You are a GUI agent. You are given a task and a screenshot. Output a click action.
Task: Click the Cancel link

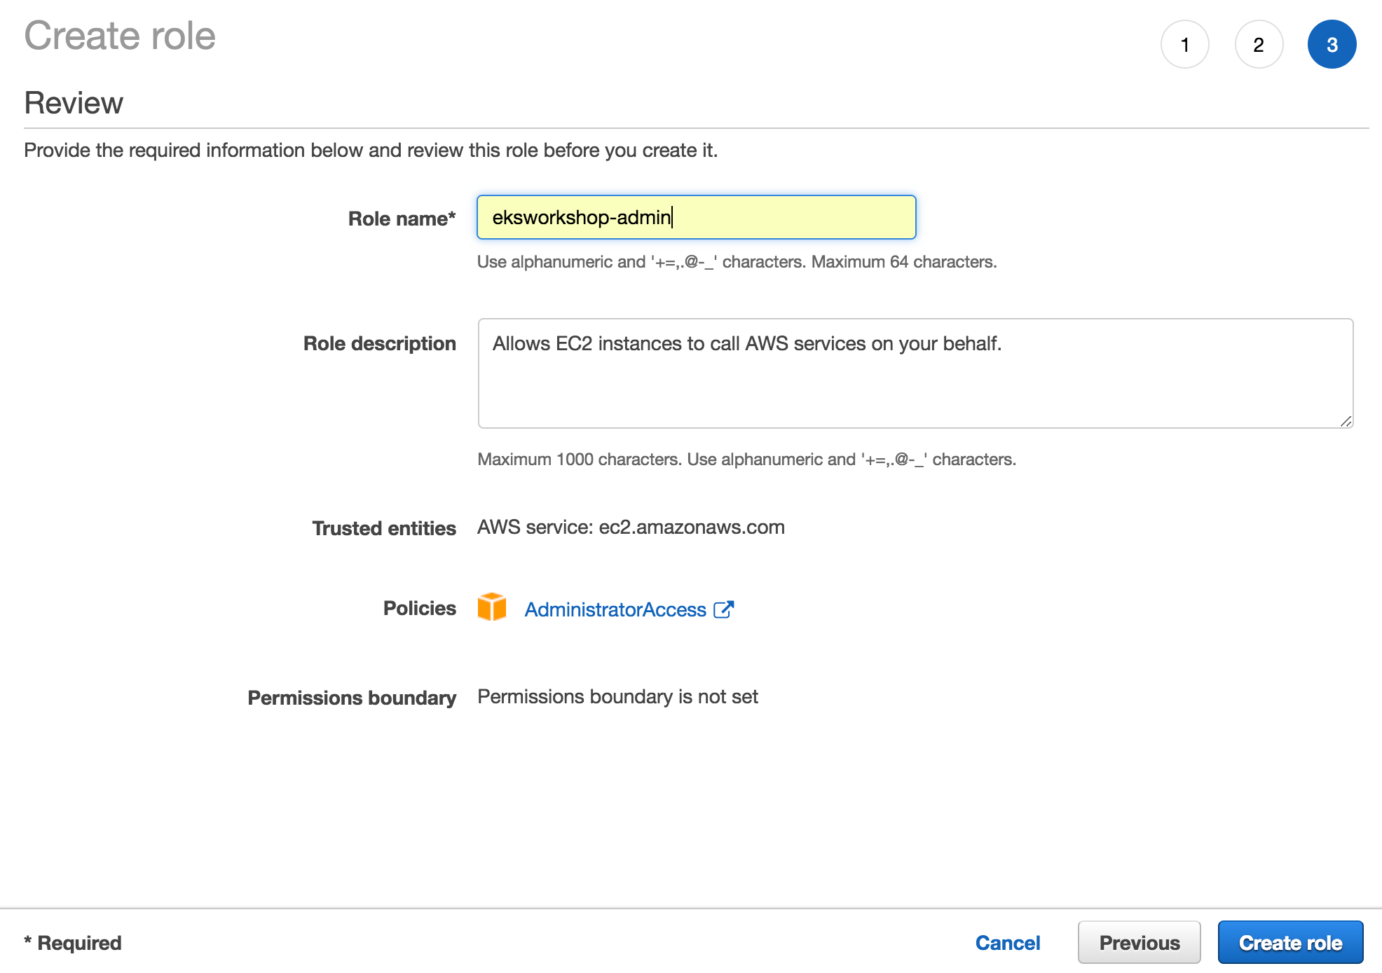[1007, 943]
